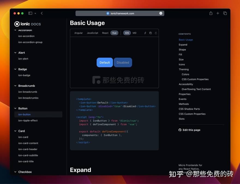The image size is (240, 184).
Task: Click the Ionic Docs logo in the sidebar
Action: tap(27, 24)
